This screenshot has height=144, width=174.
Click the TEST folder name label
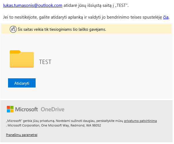point(45,62)
